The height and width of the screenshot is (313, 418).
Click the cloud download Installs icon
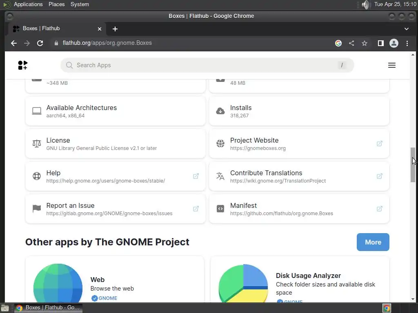(220, 111)
